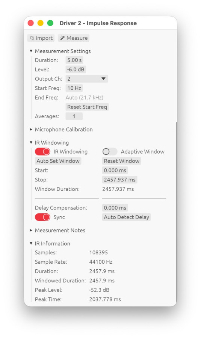201x338 pixels.
Task: Select the Duration 5.00 s field
Action: 74,60
